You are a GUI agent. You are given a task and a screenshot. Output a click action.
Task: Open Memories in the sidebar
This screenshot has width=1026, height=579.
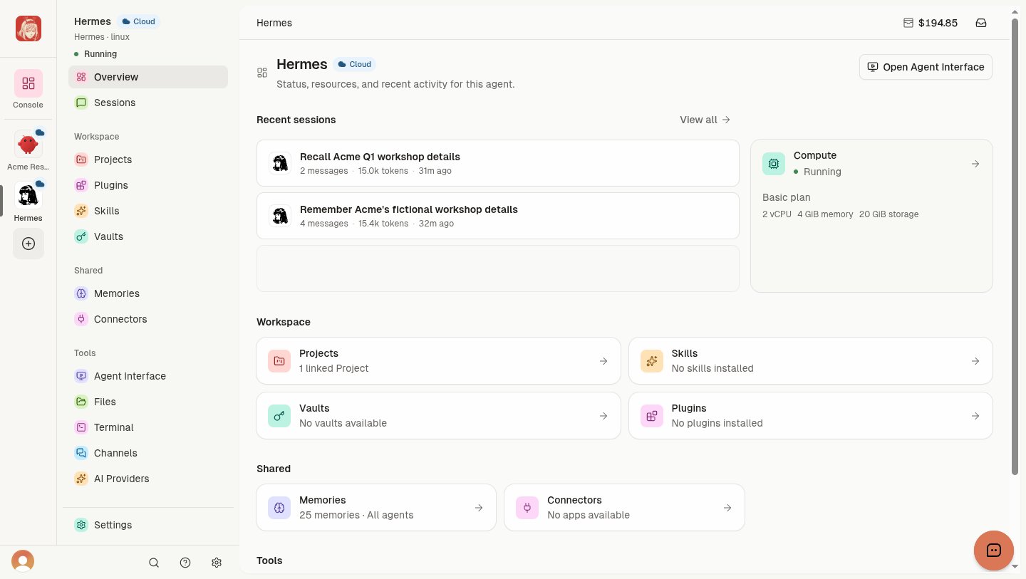click(x=148, y=293)
